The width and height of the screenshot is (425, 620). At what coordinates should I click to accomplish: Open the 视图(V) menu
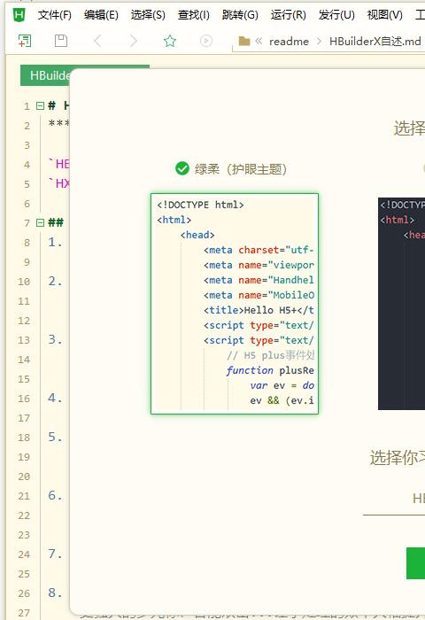[384, 15]
